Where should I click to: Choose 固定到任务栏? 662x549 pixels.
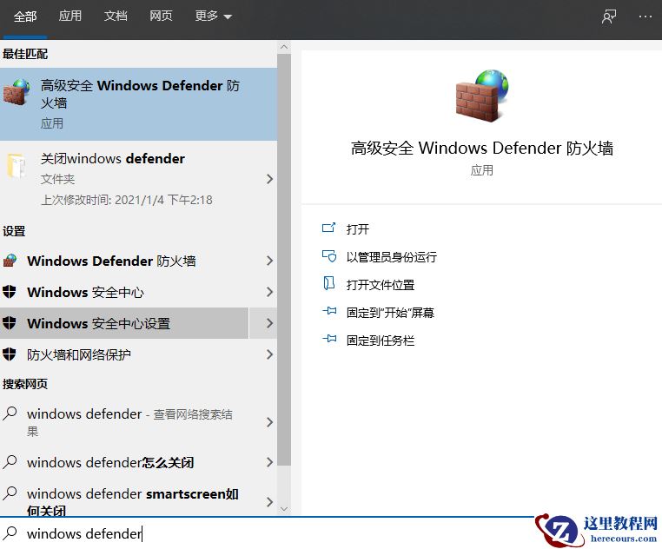coord(380,341)
